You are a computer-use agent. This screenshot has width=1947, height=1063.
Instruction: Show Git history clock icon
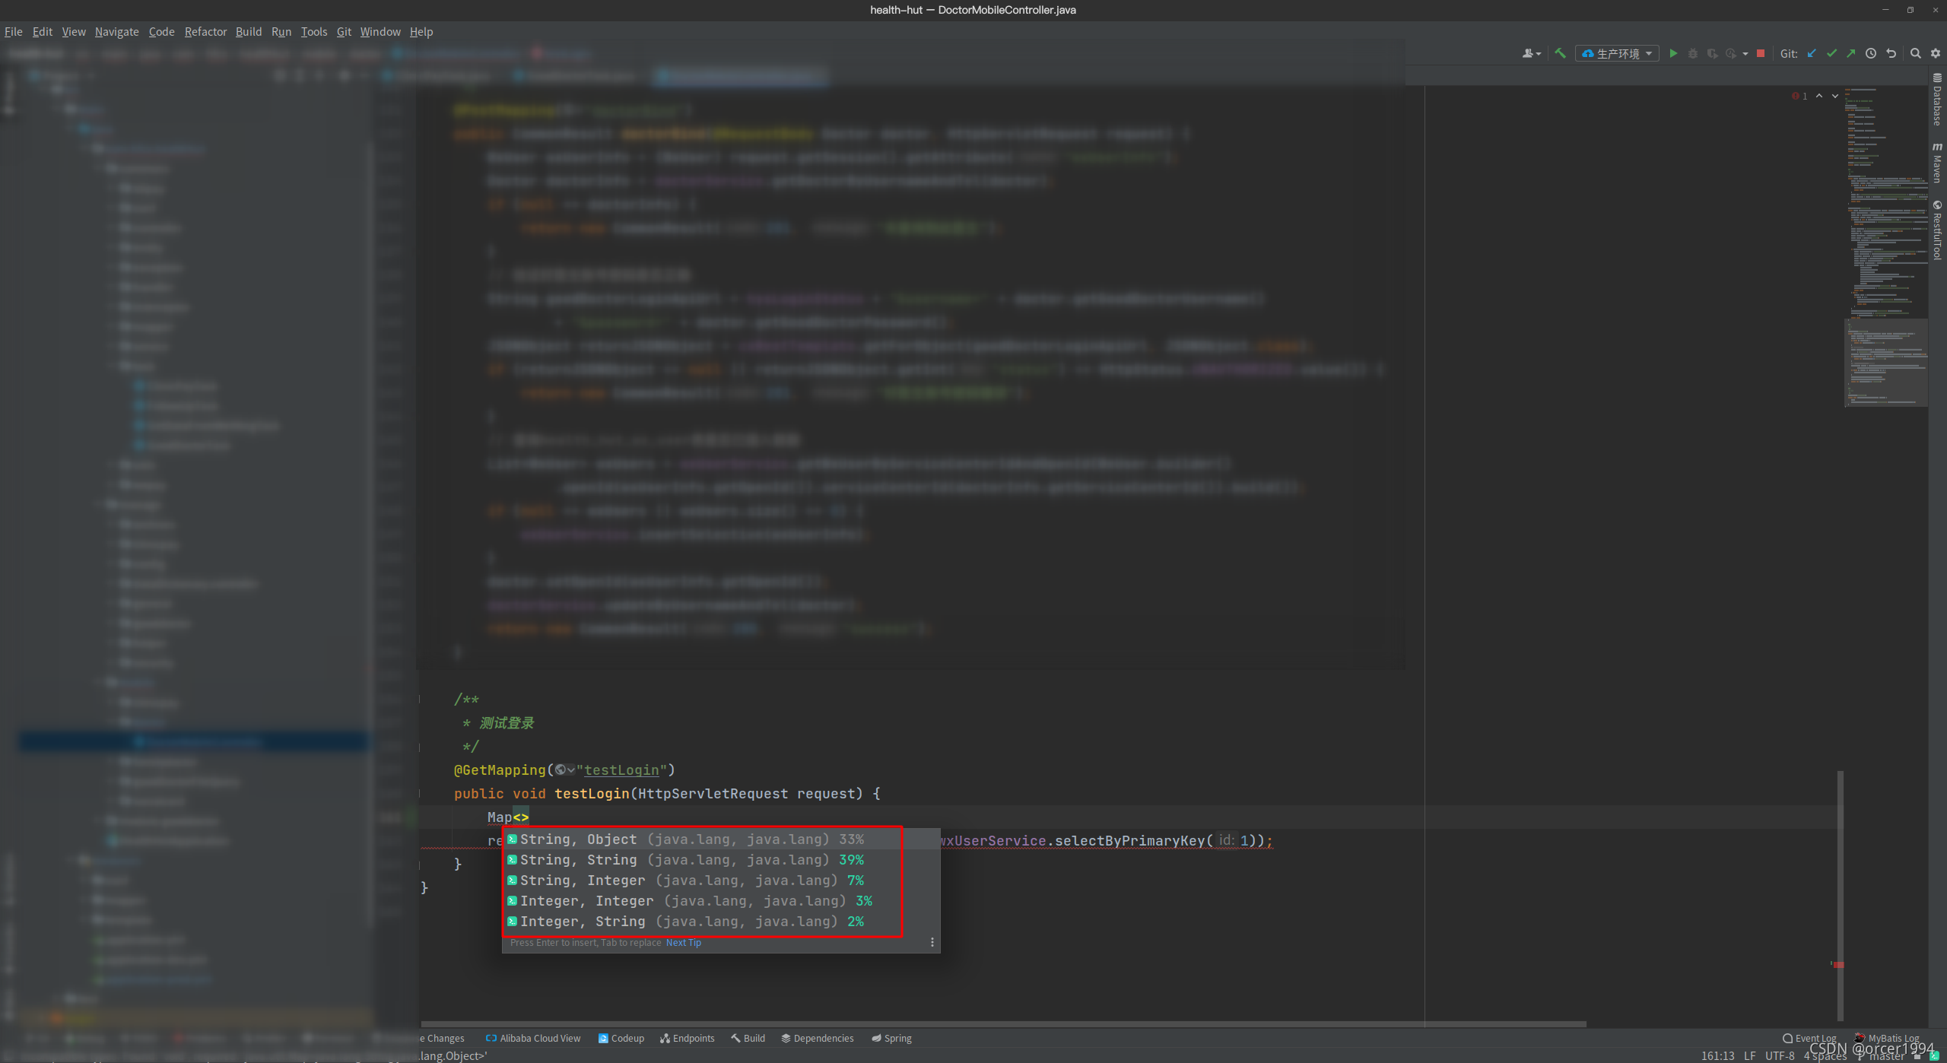click(x=1871, y=53)
